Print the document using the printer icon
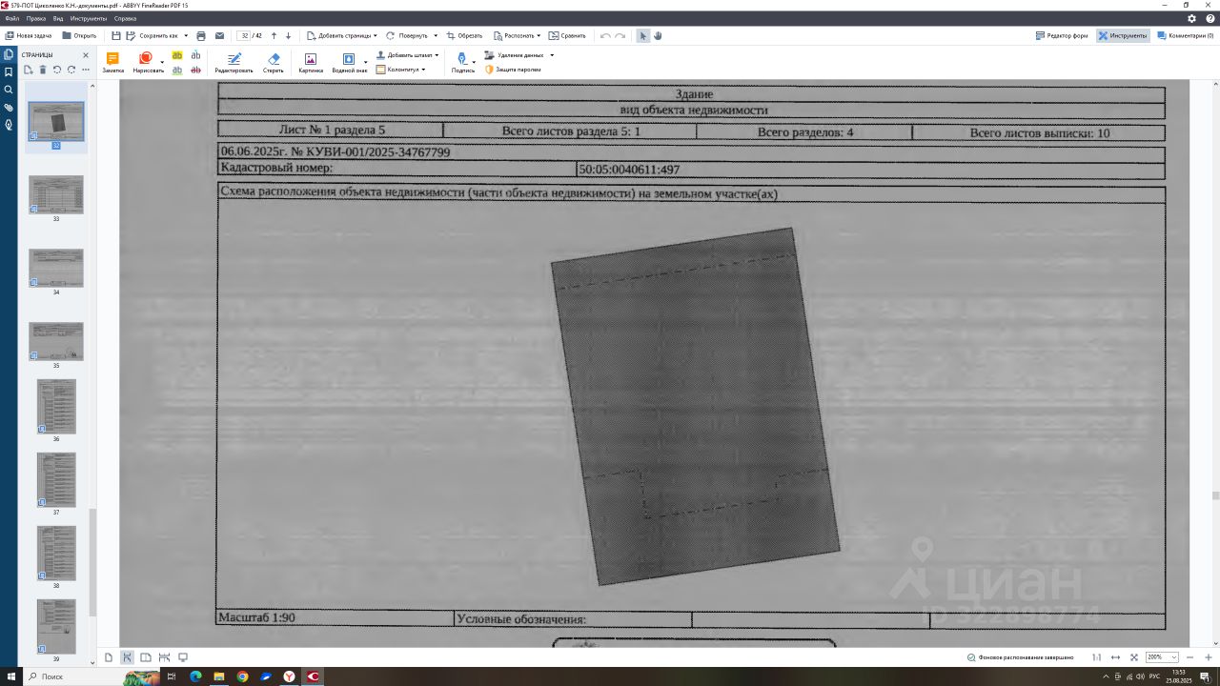The height and width of the screenshot is (686, 1220). coord(201,35)
